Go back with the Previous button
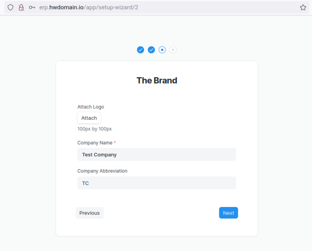The width and height of the screenshot is (312, 251). 89,213
